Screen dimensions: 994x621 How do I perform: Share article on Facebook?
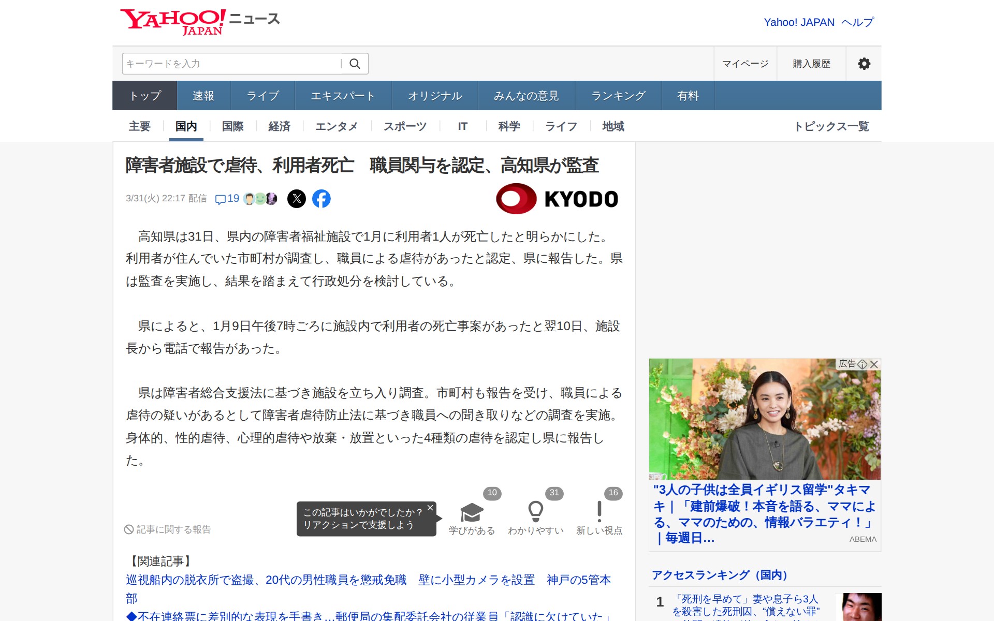pos(321,199)
